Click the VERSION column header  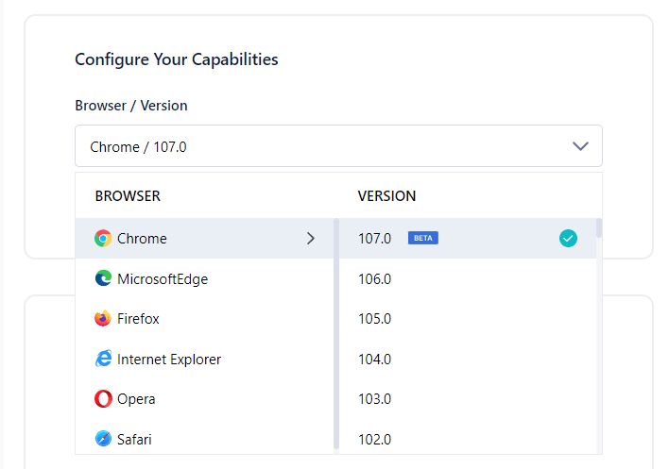386,196
